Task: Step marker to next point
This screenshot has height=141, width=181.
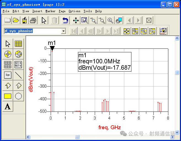Action: point(108,31)
